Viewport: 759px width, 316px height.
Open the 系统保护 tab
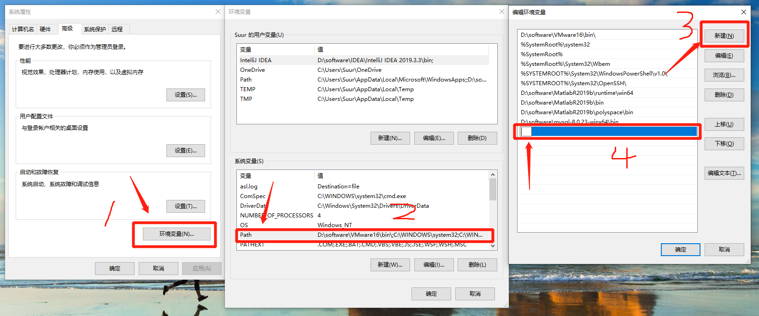tap(95, 29)
